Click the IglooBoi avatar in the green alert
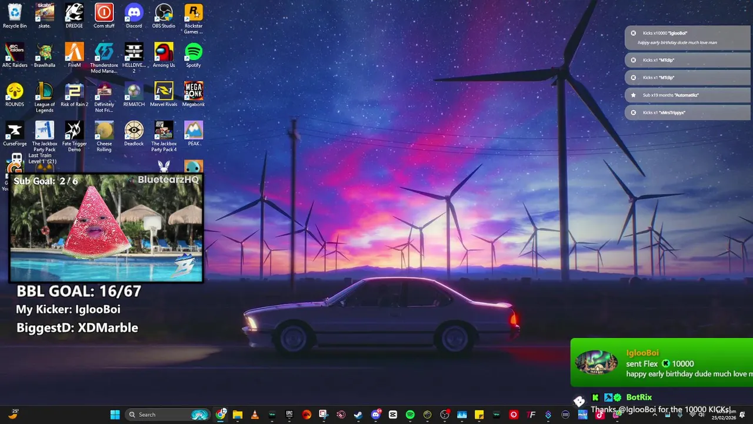The height and width of the screenshot is (424, 753). pyautogui.click(x=597, y=362)
